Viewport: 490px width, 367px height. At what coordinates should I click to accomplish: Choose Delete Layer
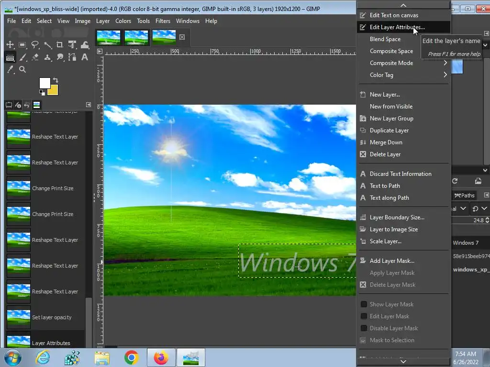pos(403,154)
